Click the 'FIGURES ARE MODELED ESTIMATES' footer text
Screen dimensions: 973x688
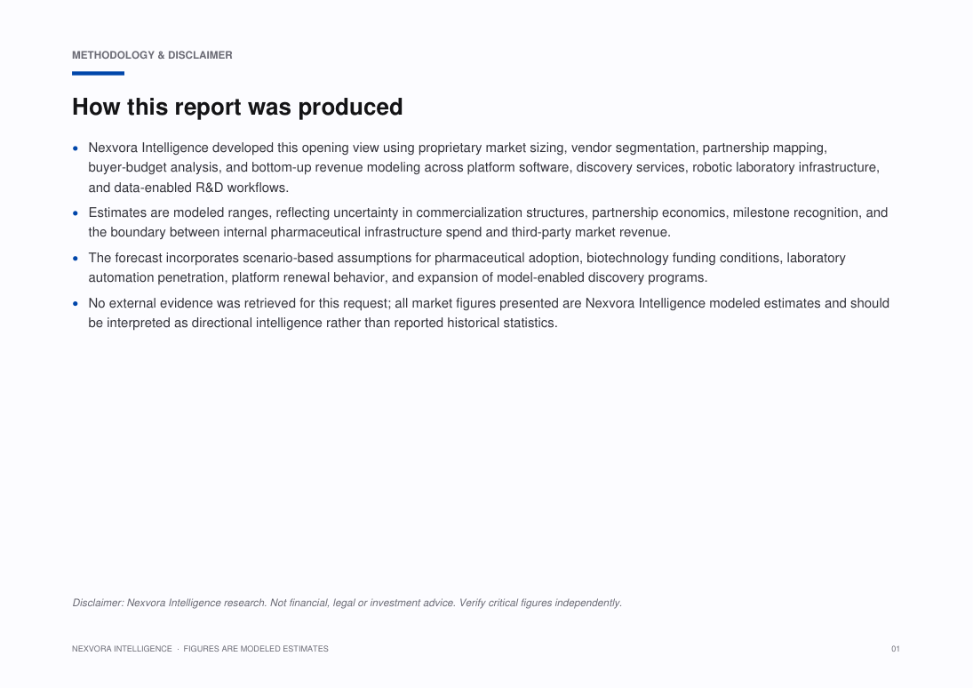click(x=256, y=649)
